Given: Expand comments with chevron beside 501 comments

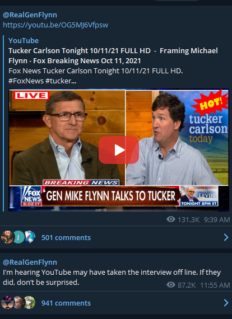Looking at the screenshot, I should tap(226, 237).
